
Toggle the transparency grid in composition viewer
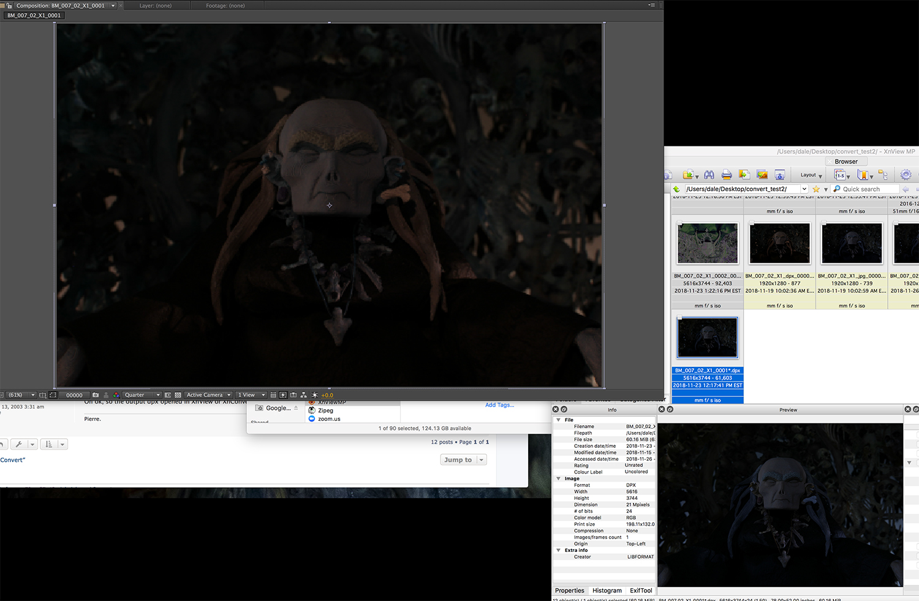(178, 395)
